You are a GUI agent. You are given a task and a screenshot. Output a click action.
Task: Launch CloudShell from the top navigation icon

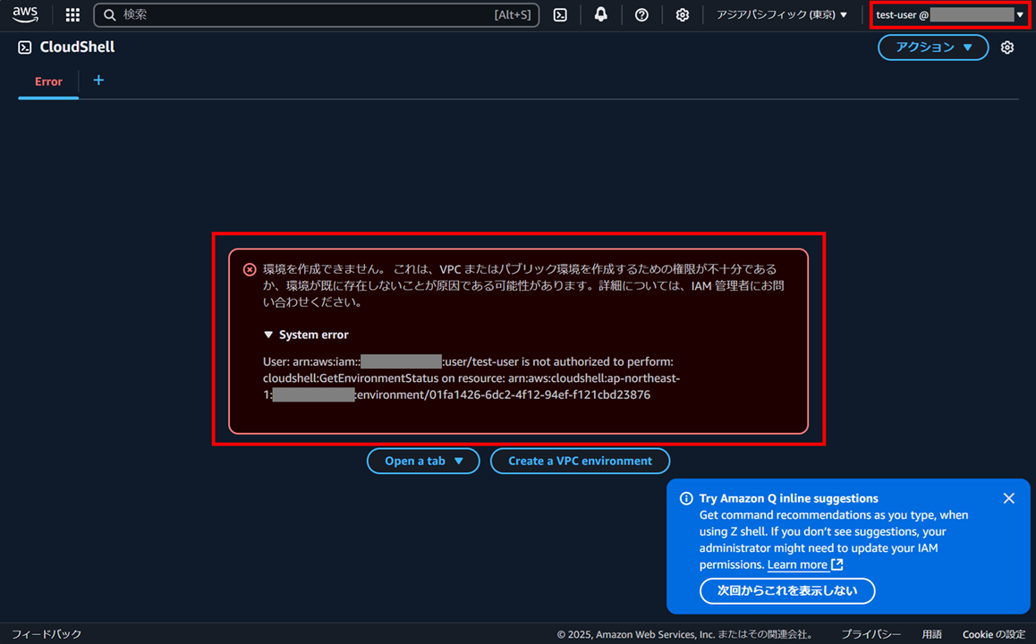(x=560, y=14)
